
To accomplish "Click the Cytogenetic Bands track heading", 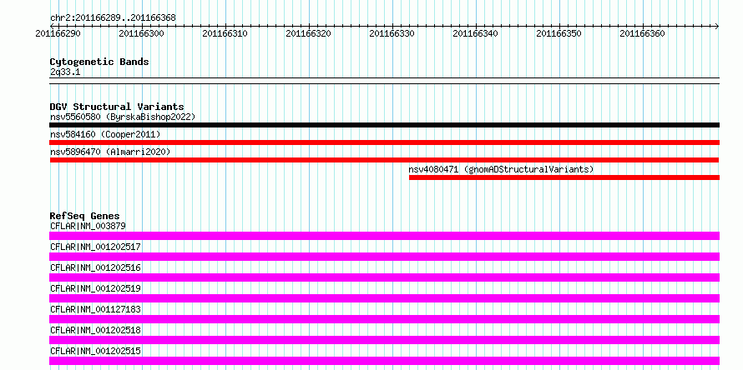I will tap(99, 62).
